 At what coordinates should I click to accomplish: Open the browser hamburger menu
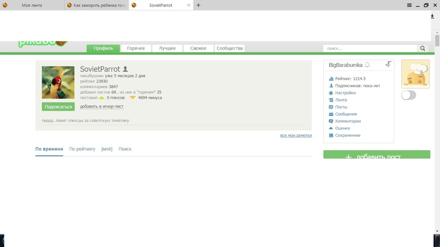[409, 5]
